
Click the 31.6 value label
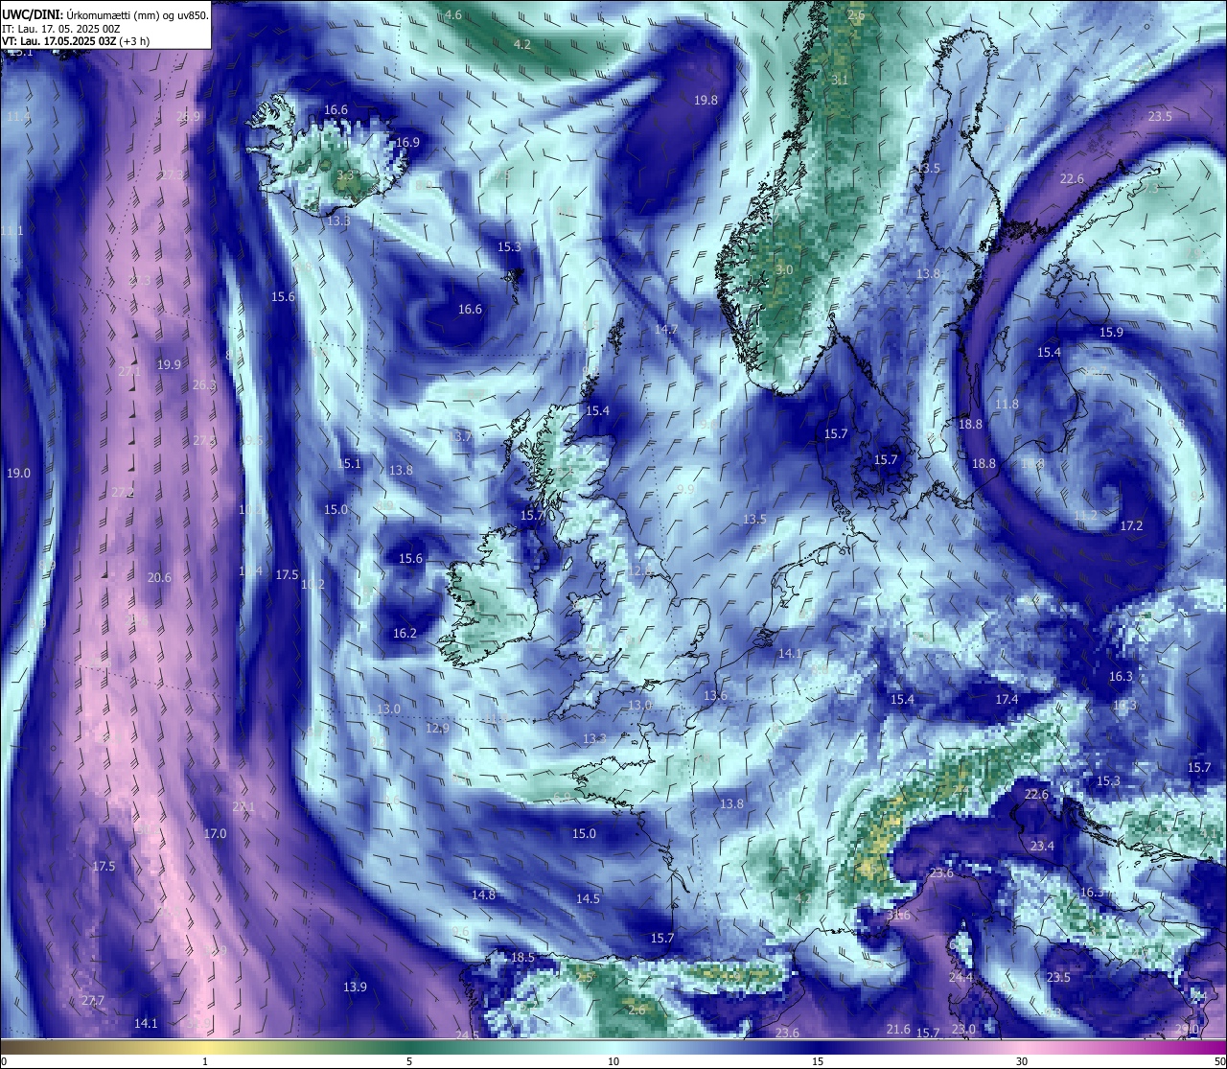click(898, 916)
